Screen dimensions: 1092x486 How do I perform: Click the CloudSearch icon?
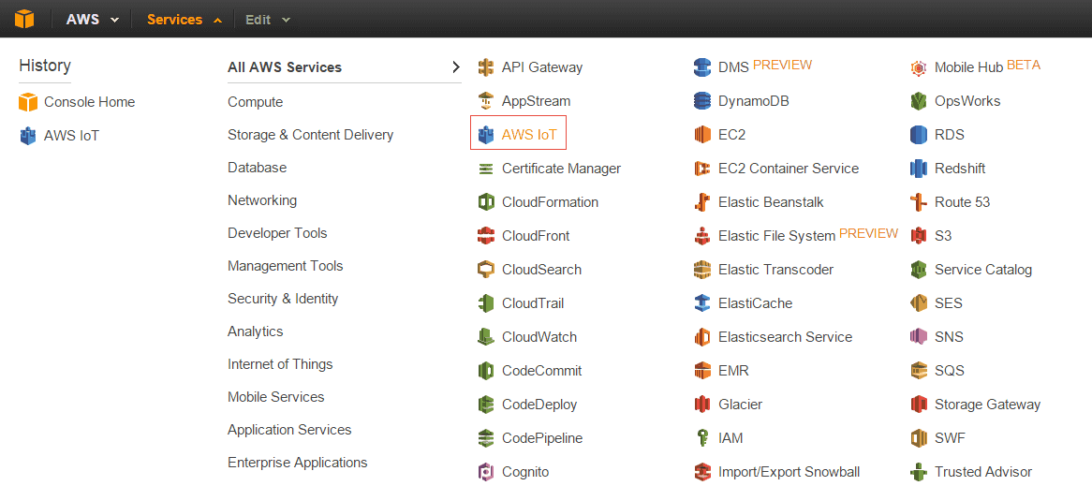[x=486, y=270]
